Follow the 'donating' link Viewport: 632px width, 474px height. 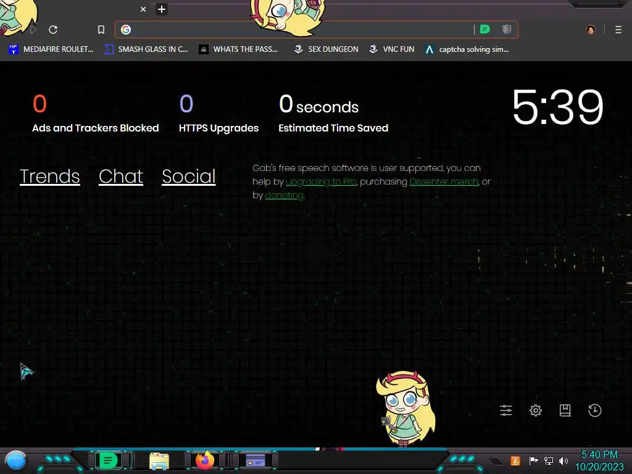coord(284,195)
